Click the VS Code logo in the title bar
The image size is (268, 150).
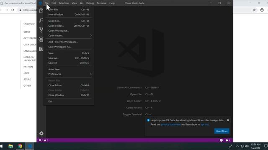(40, 3)
